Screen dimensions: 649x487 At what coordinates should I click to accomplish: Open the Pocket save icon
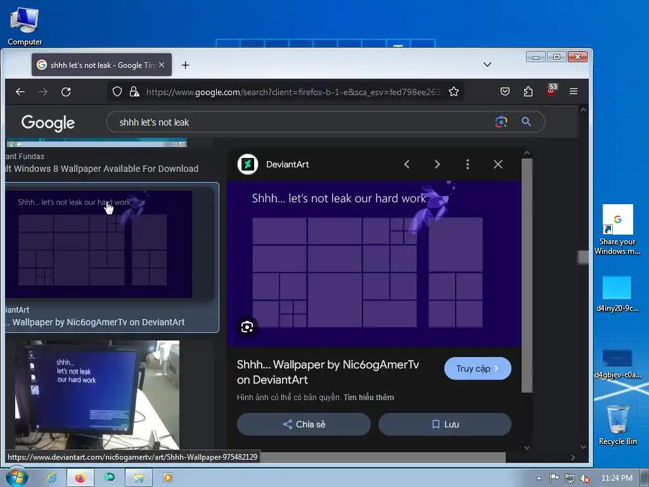(x=505, y=91)
